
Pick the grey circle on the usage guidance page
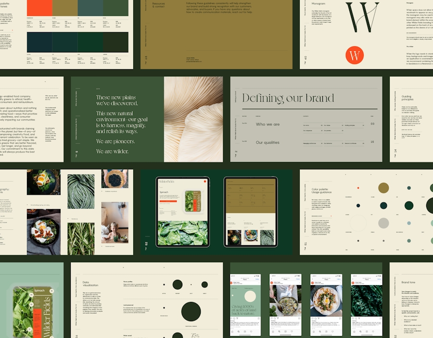383,223
